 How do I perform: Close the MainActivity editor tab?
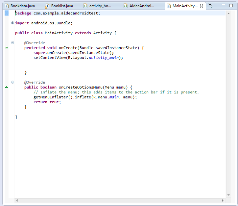[202, 6]
